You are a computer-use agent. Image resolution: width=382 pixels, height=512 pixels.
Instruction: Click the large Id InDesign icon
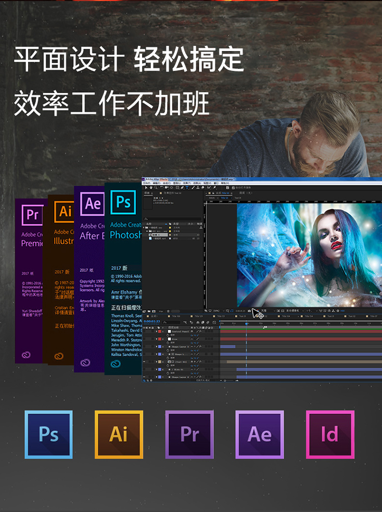[330, 434]
